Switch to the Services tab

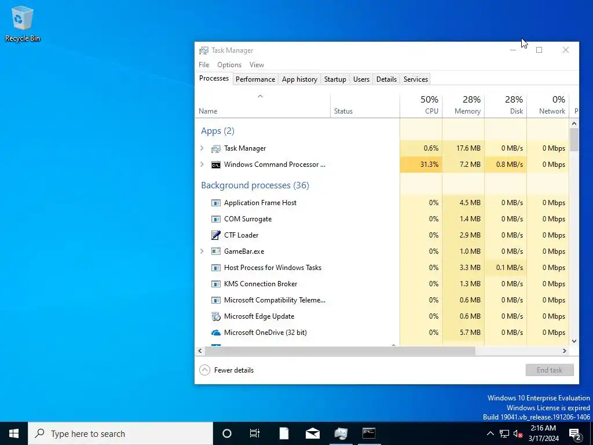[x=416, y=79]
